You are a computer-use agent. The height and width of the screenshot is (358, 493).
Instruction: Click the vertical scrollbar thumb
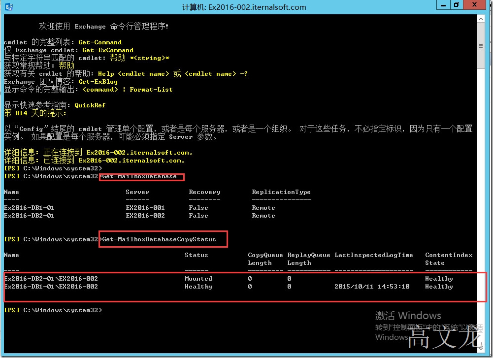[481, 46]
